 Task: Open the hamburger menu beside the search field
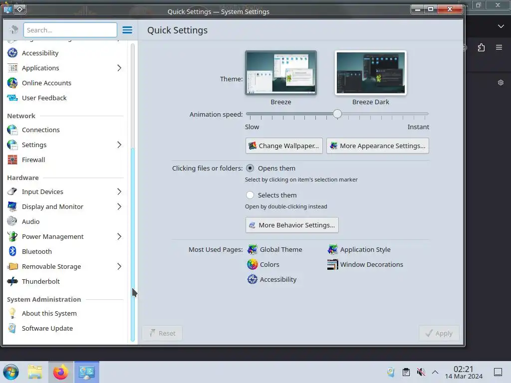tap(127, 30)
